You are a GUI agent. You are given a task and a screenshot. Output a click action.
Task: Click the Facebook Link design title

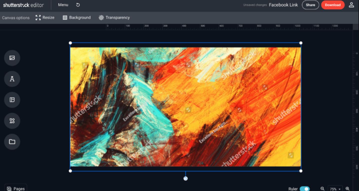point(283,5)
